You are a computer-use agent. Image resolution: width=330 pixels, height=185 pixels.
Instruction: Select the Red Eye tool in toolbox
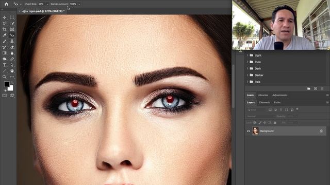(x=12, y=35)
